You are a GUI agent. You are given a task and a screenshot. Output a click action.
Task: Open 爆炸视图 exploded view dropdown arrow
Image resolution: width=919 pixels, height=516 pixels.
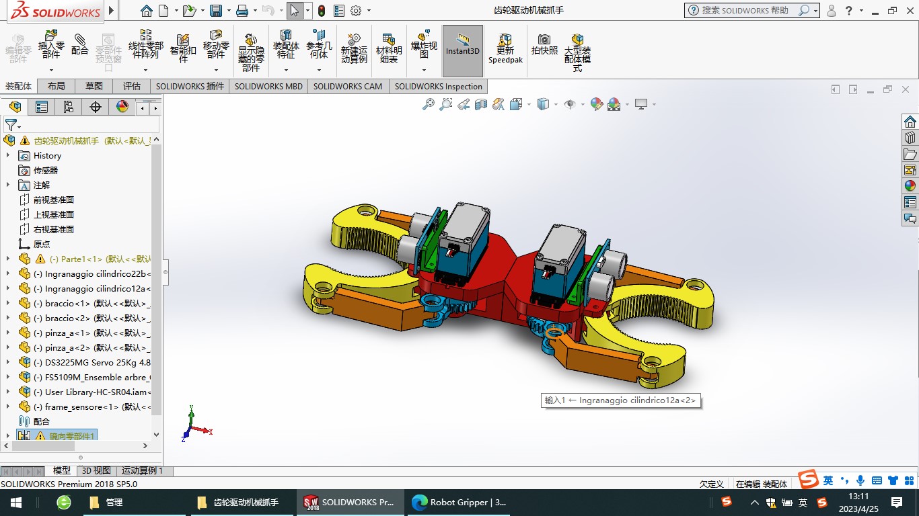(424, 70)
